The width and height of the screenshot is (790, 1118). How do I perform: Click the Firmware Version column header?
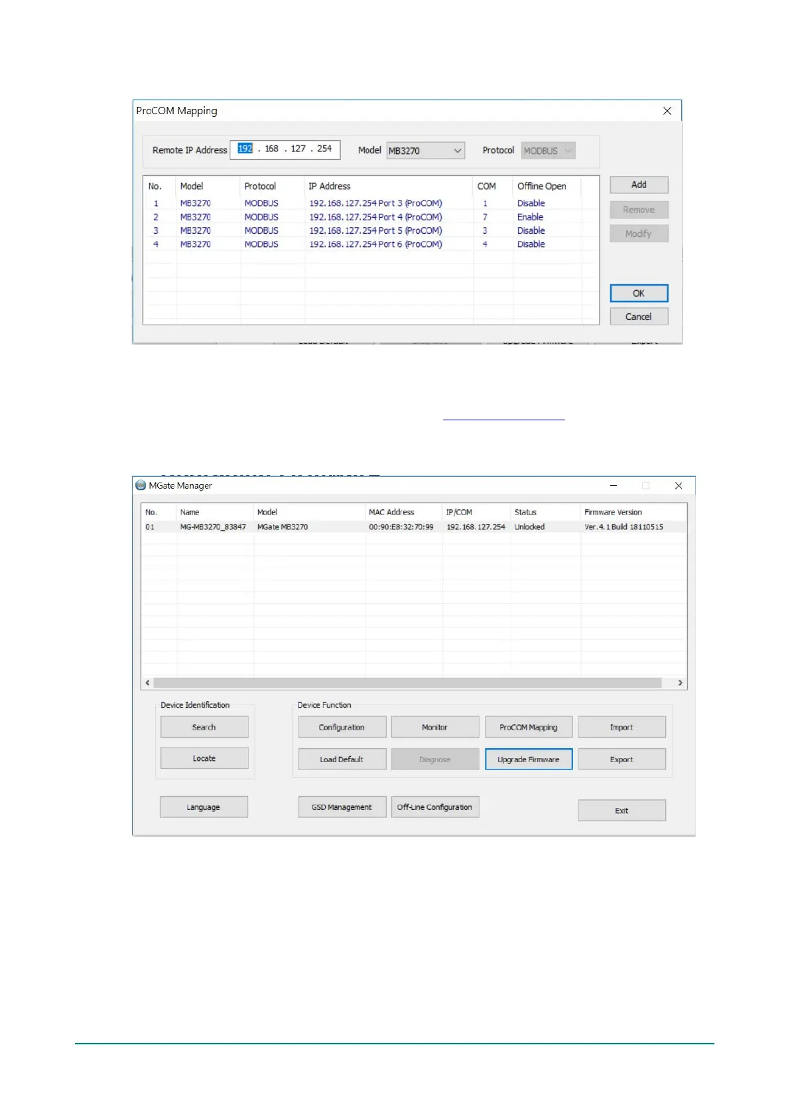(x=633, y=513)
